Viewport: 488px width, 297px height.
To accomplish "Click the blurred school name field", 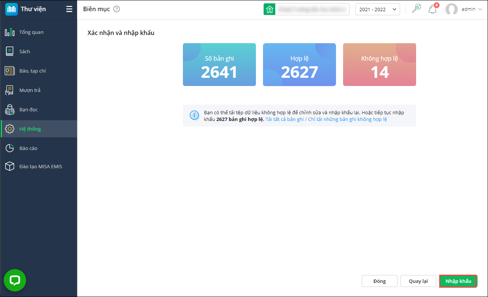I will pyautogui.click(x=312, y=9).
